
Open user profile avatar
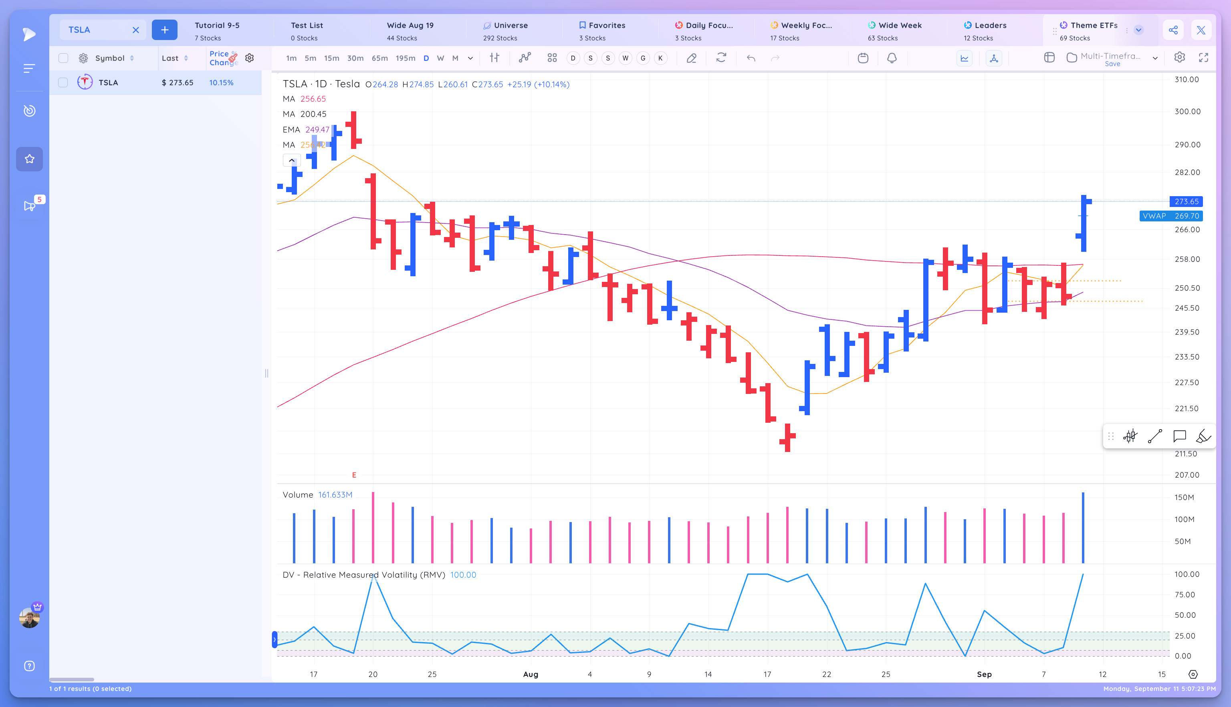[29, 618]
